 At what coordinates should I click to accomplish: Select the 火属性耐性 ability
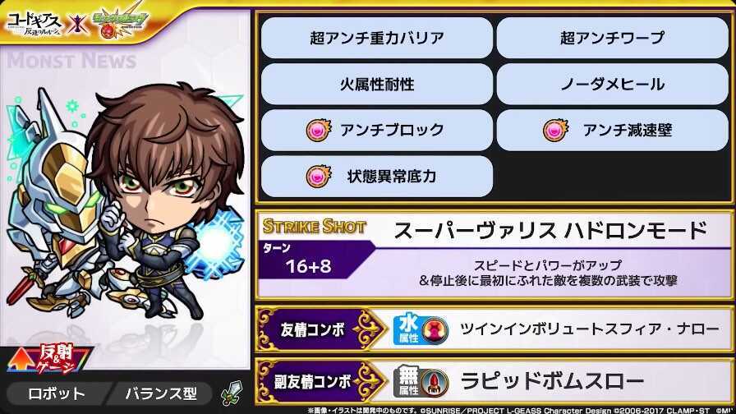(x=376, y=84)
